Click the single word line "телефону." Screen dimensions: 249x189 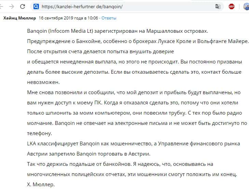point(39,133)
